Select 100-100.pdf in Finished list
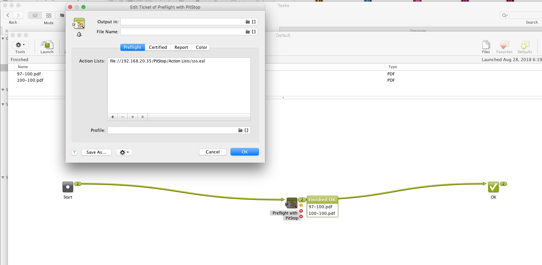The width and height of the screenshot is (542, 265). tap(30, 80)
